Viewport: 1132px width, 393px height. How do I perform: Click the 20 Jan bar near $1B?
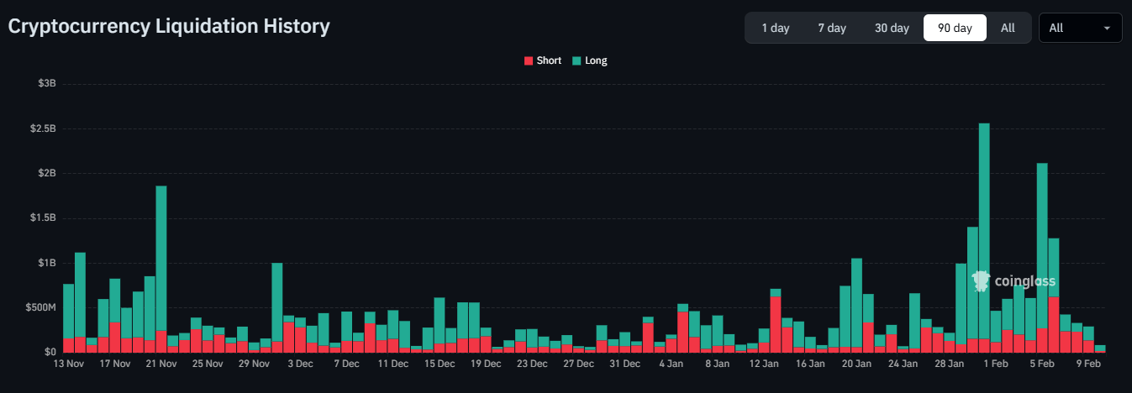[x=856, y=302]
